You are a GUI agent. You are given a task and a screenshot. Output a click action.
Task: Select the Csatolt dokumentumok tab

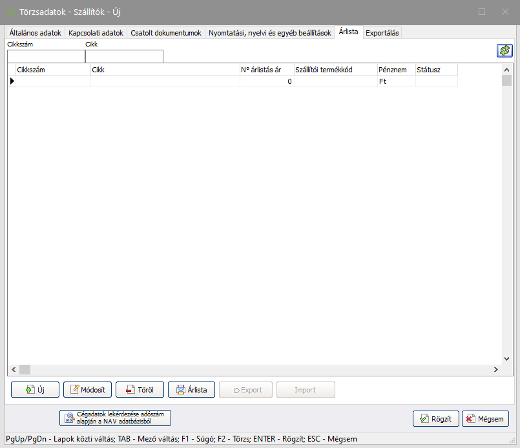[x=166, y=33]
